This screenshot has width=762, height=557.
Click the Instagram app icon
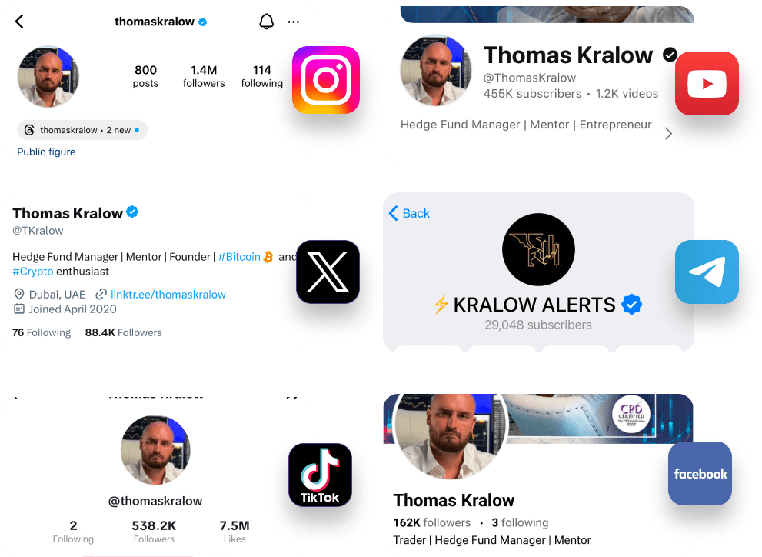point(326,80)
